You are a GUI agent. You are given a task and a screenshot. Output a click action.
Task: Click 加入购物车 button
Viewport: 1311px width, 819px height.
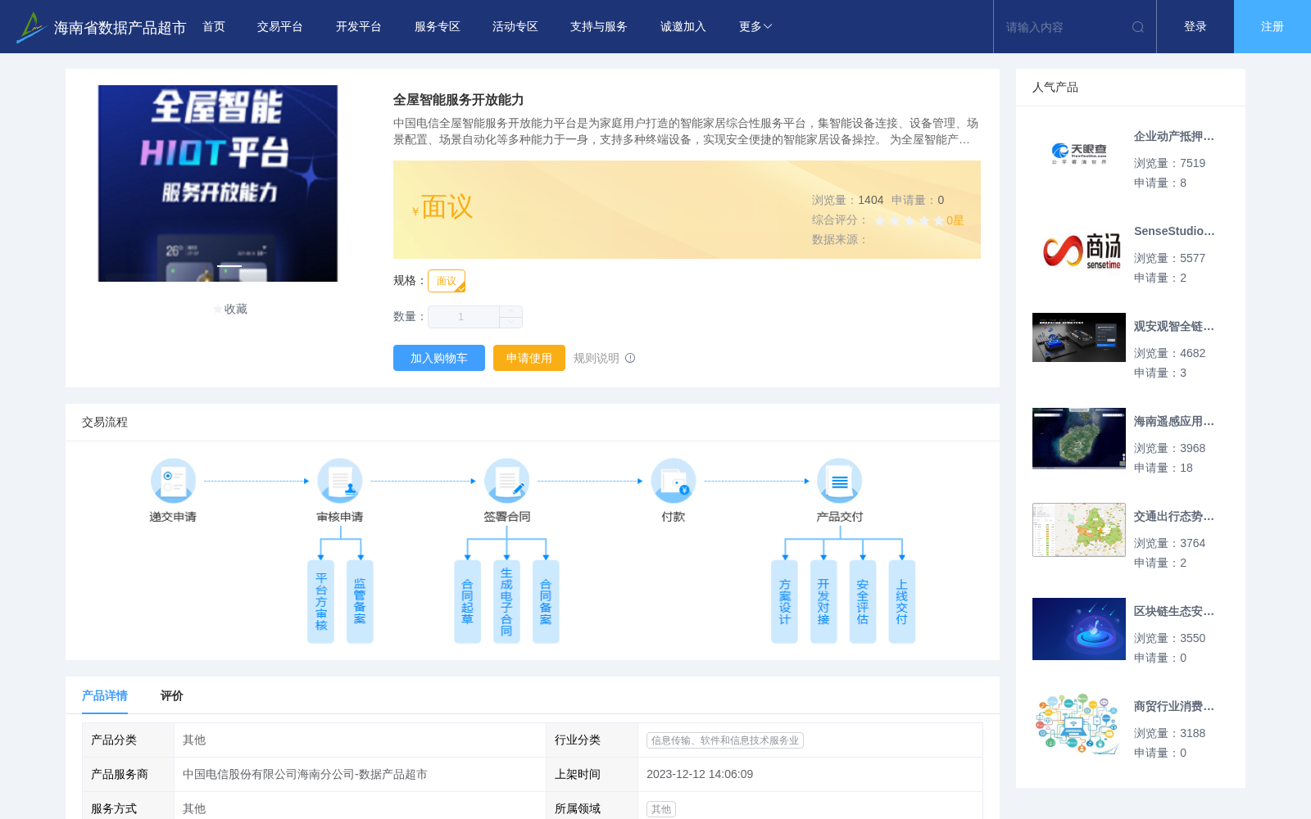pos(439,358)
